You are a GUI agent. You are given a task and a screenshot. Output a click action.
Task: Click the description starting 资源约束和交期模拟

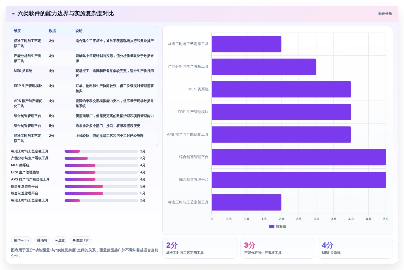[x=115, y=103]
